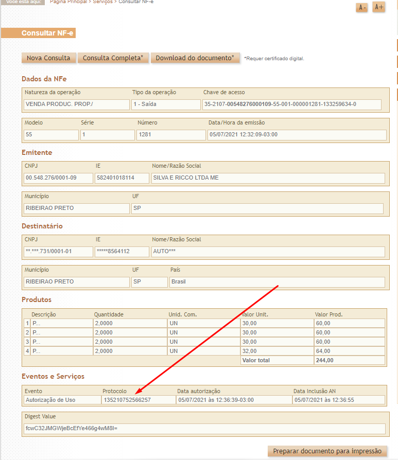398x460 pixels.
Task: Click Destinatário IE *****8564112
Action: point(122,252)
